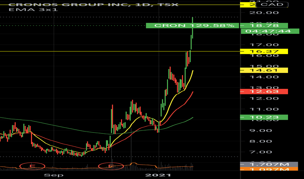304x179 pixels.
Task: Open the EMA 3x1 indicator label
Action: click(33, 9)
